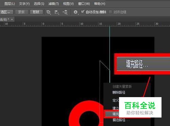This screenshot has width=170, height=126.
Task: Toggle the 自动添加/删除 checkbox
Action: pos(83,12)
